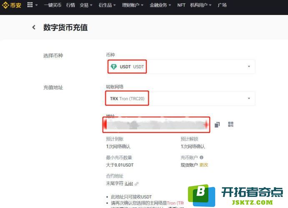288x208 pixels.
Task: Open the 广场 menu item
Action: [222, 5]
